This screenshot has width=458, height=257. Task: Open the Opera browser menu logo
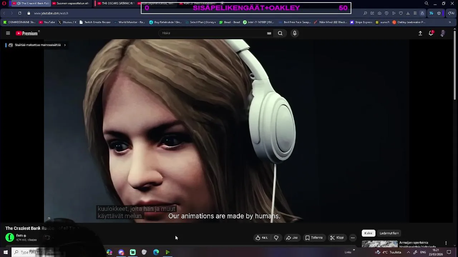[4, 4]
